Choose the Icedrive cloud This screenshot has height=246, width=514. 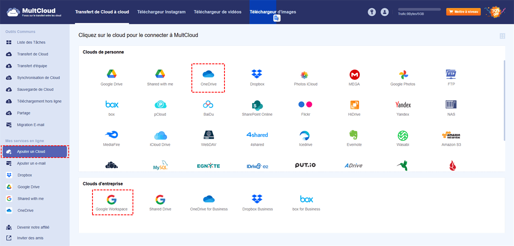pyautogui.click(x=305, y=138)
